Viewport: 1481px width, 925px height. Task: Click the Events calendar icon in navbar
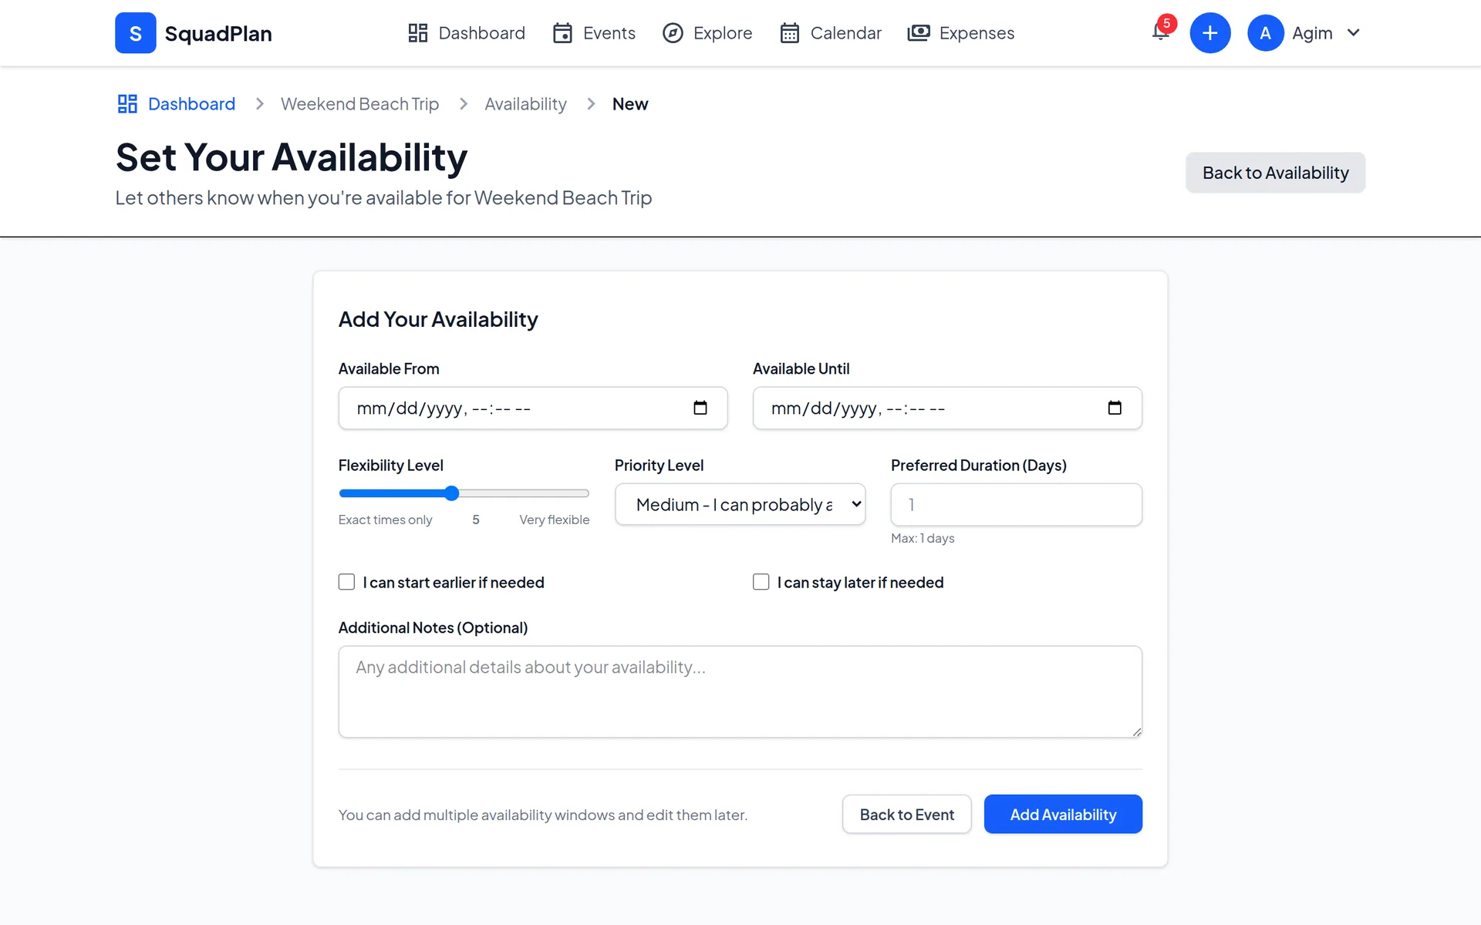pyautogui.click(x=563, y=33)
